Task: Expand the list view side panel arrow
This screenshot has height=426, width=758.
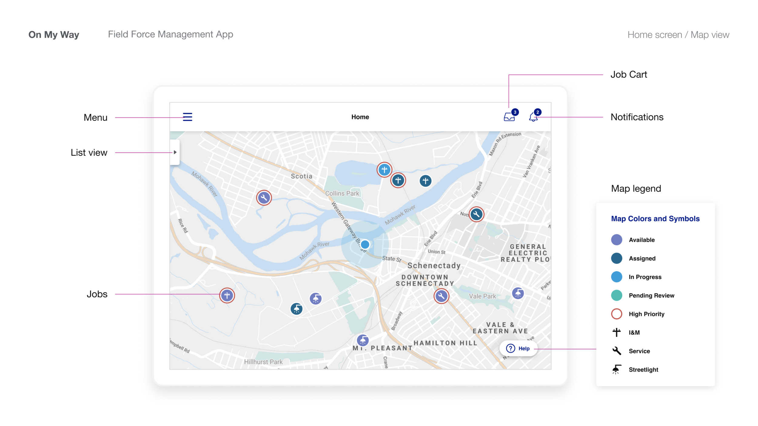Action: [175, 152]
